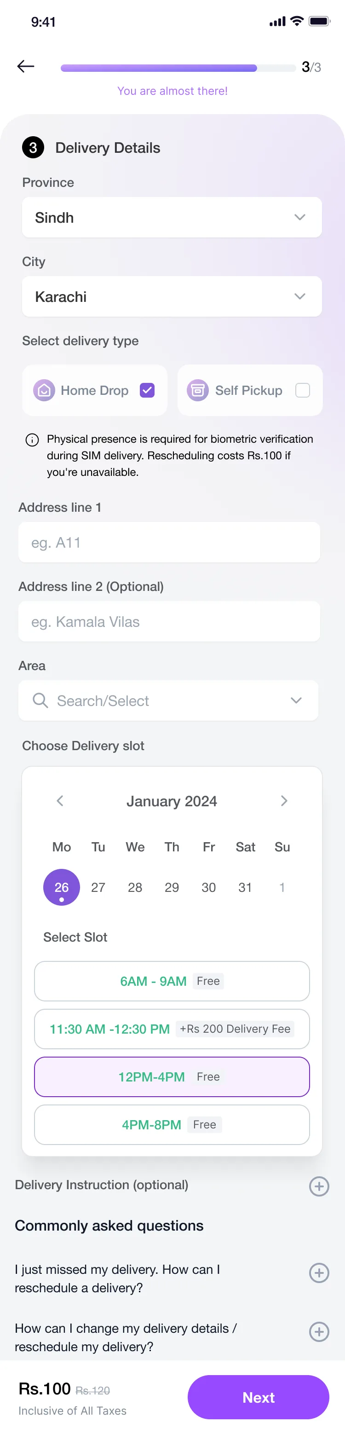Click the Next button
345x1434 pixels.
point(258,1397)
